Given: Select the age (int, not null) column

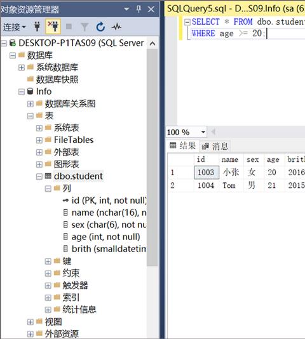Looking at the screenshot, I should pos(105,237).
